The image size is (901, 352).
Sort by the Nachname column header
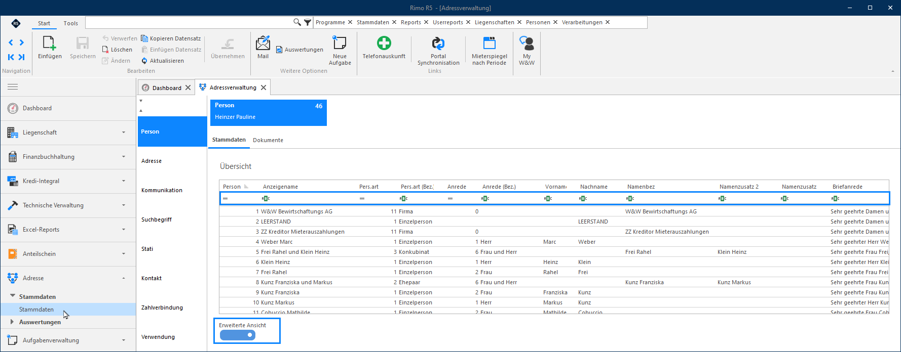[x=594, y=187]
